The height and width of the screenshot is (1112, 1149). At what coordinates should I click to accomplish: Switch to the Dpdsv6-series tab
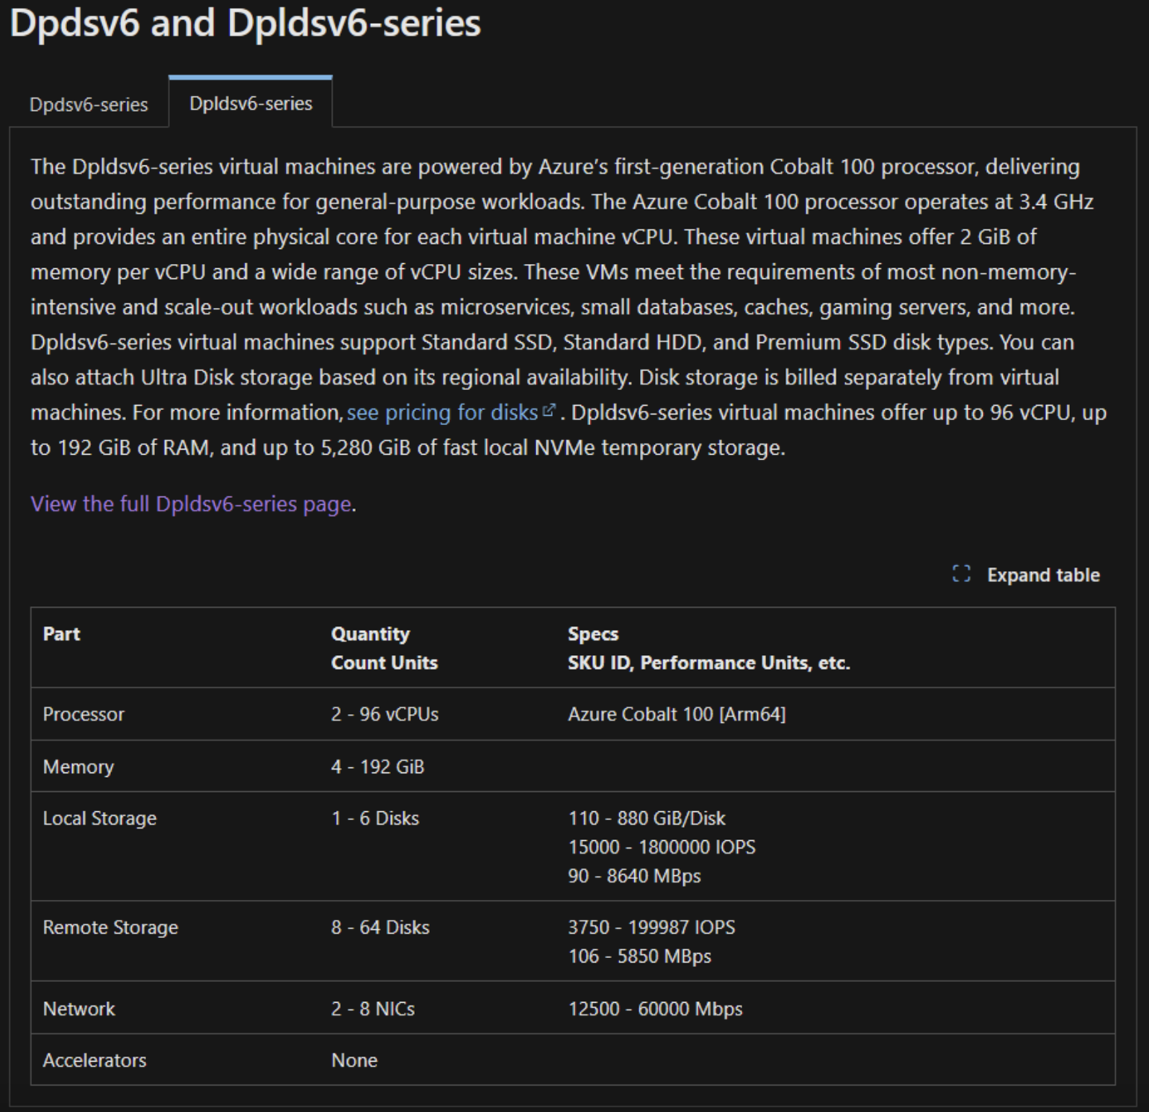[x=89, y=104]
